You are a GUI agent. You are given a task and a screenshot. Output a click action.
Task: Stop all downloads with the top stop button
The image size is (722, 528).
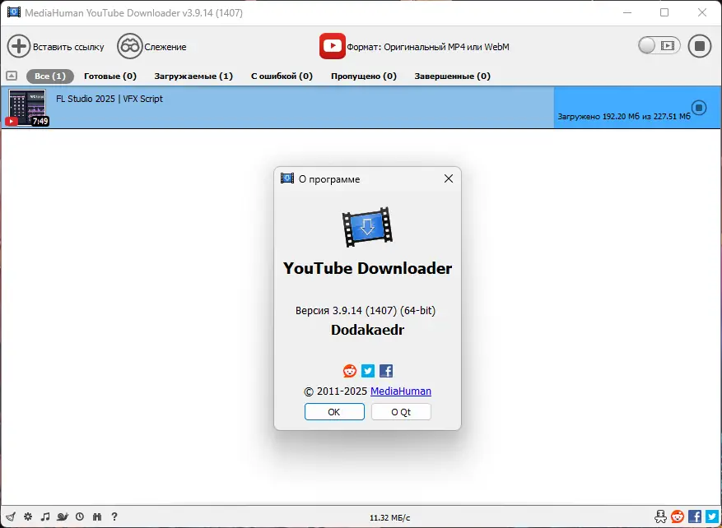pos(700,46)
